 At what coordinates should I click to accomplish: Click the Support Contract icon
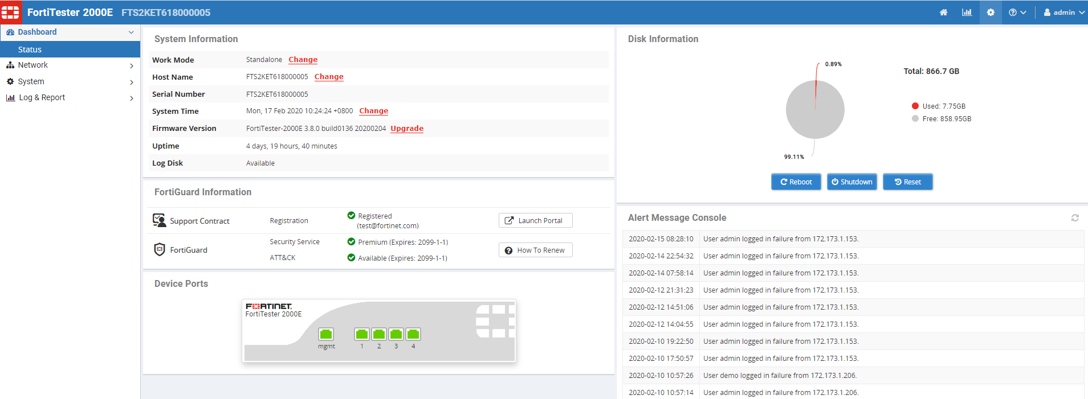point(160,220)
